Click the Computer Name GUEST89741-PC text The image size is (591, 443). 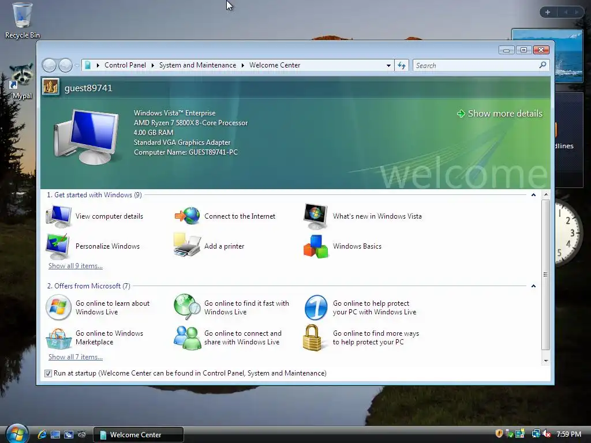point(186,152)
